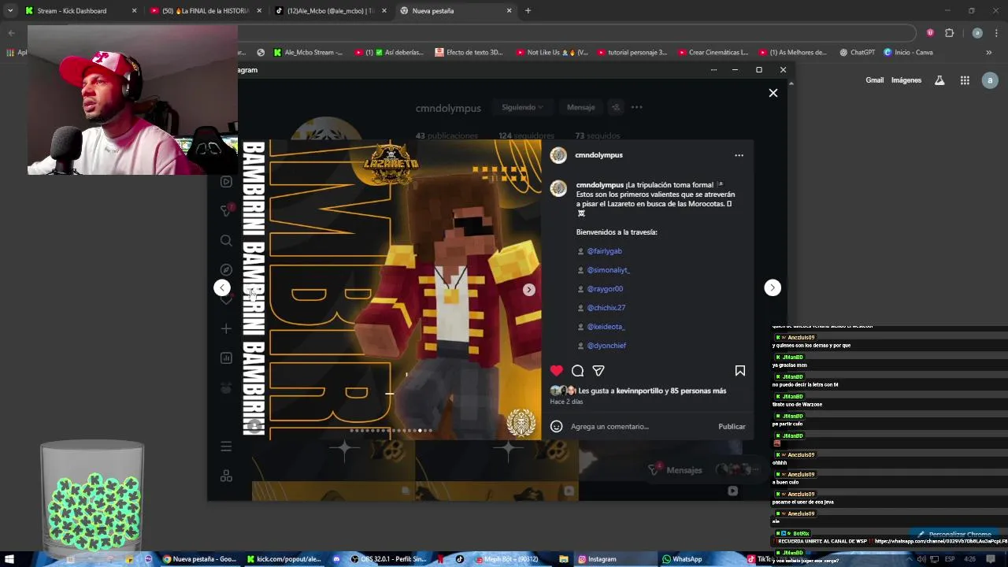Open Reels in Instagram sidebar

(226, 181)
